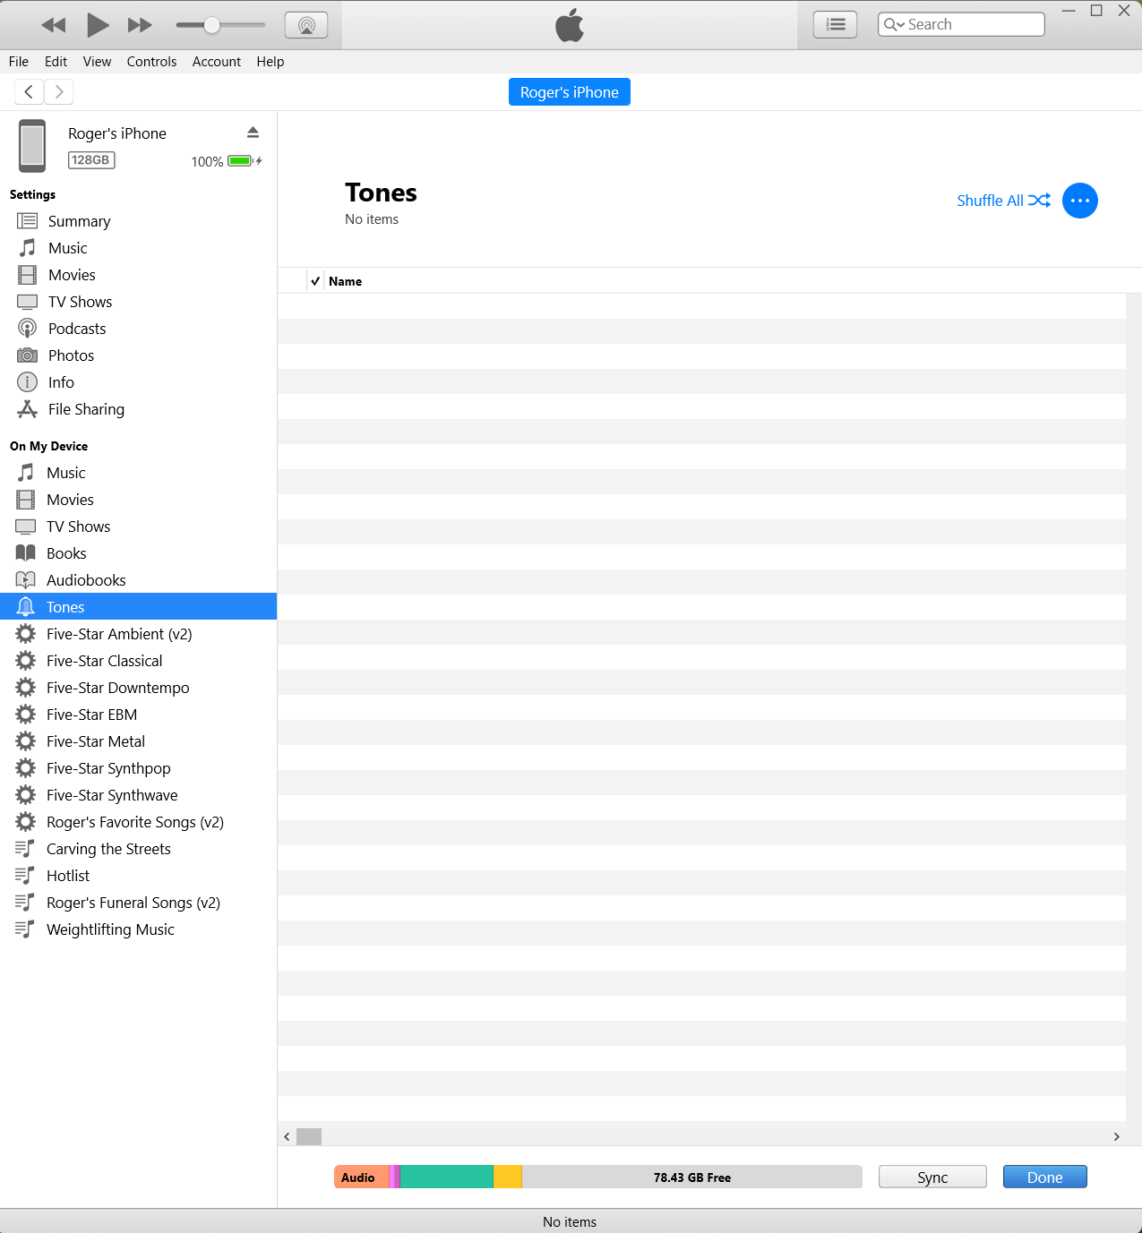Click the horizontal scrollbar right arrow
The height and width of the screenshot is (1233, 1142).
tap(1116, 1136)
